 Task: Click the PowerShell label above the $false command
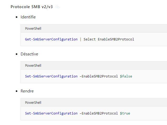(33, 66)
